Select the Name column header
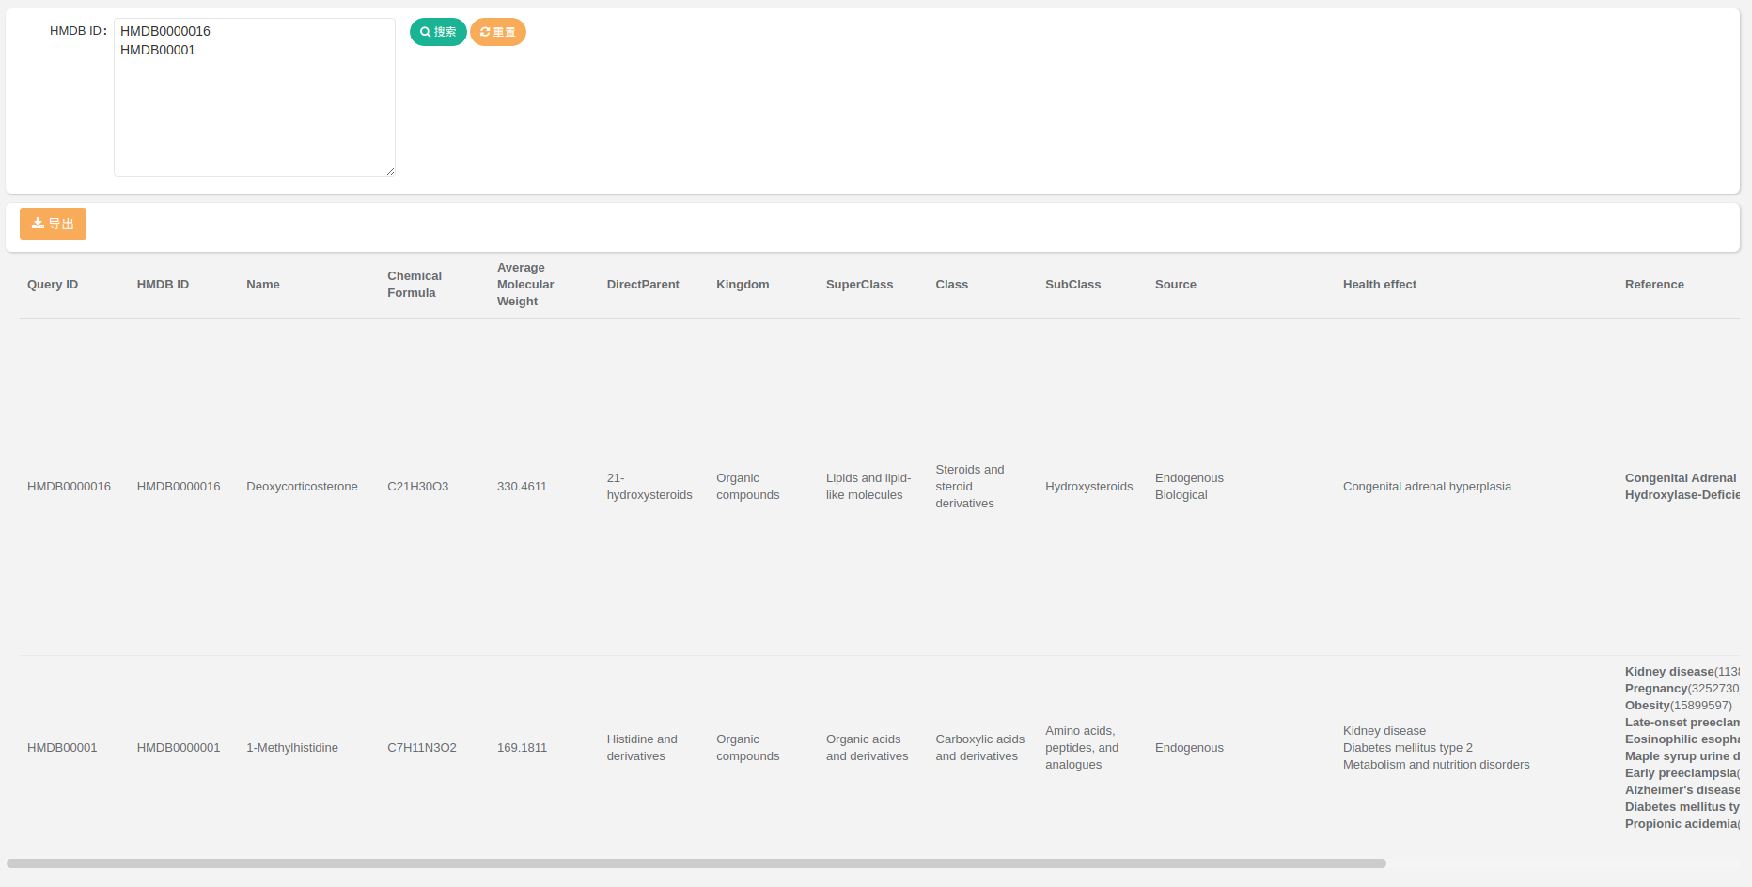Image resolution: width=1752 pixels, height=887 pixels. pyautogui.click(x=263, y=285)
